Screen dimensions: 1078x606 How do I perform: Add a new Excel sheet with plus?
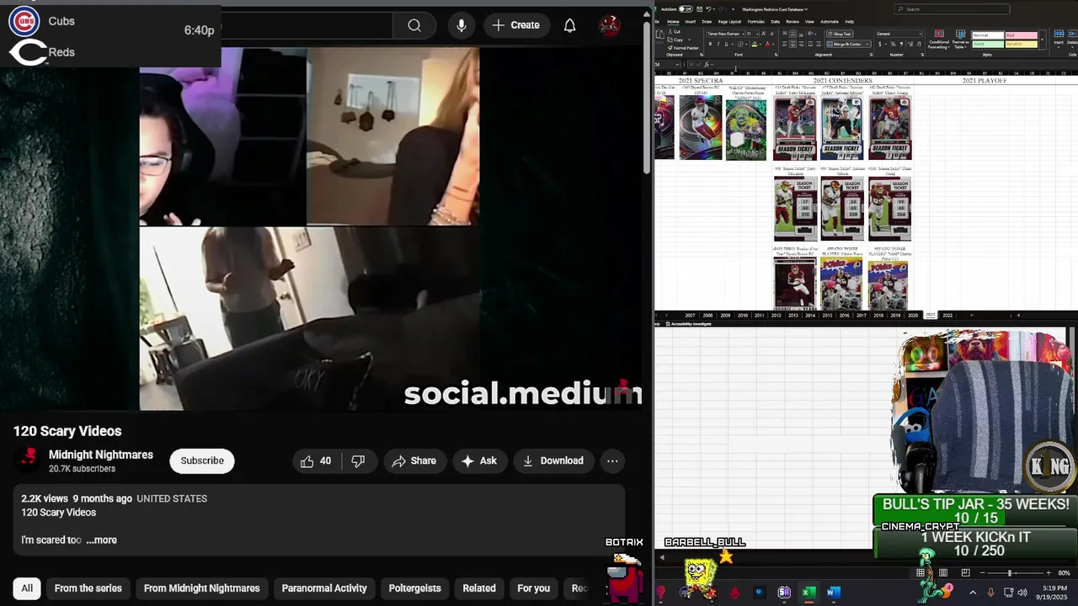click(971, 315)
